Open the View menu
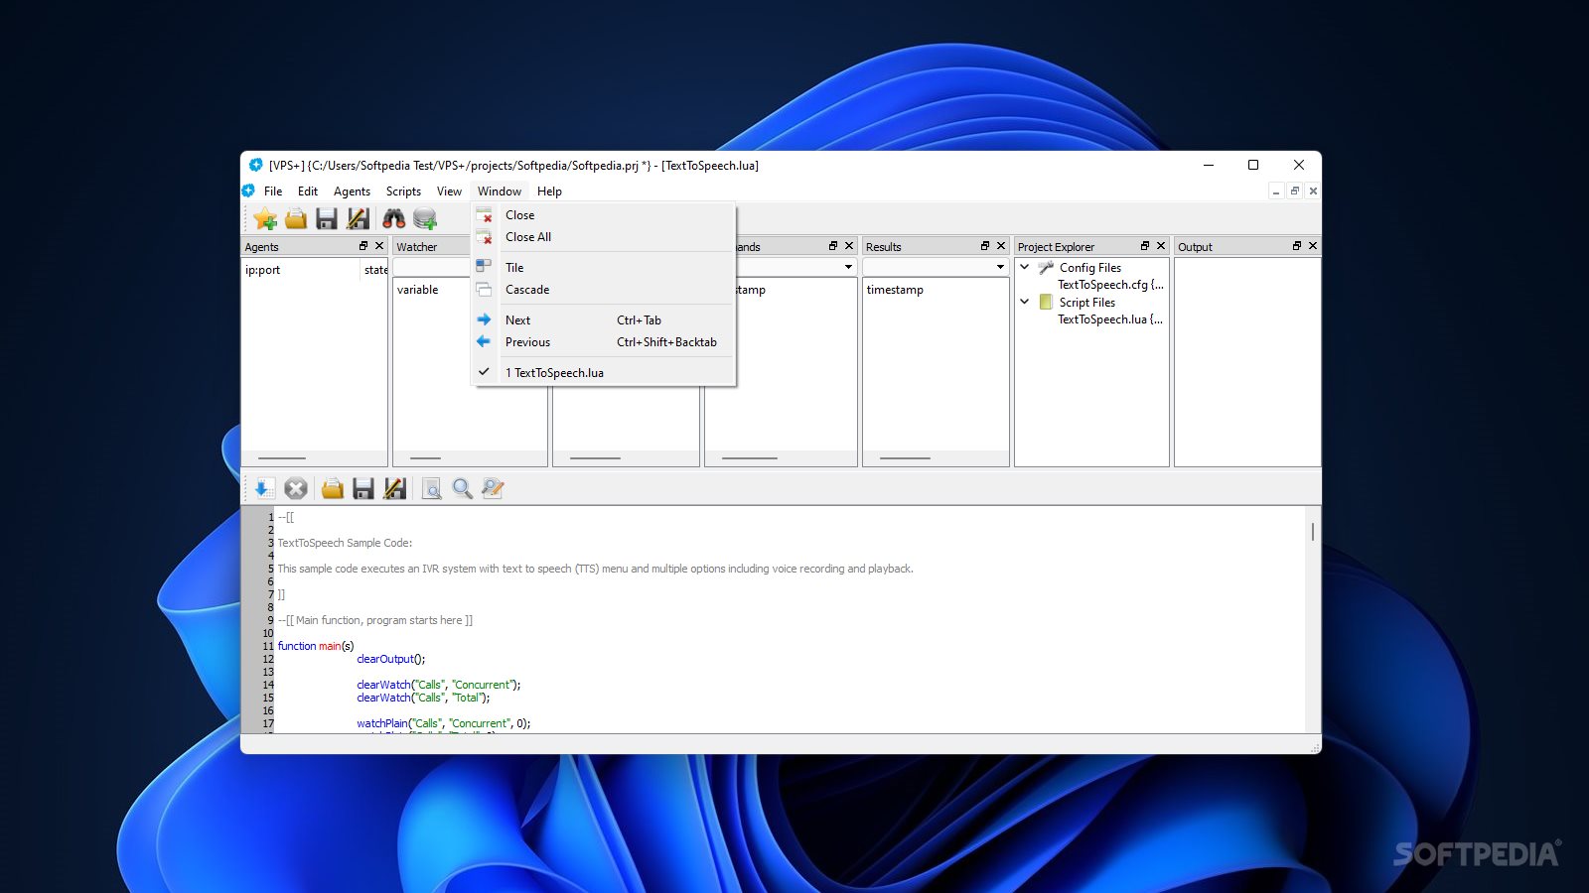1589x893 pixels. (449, 191)
